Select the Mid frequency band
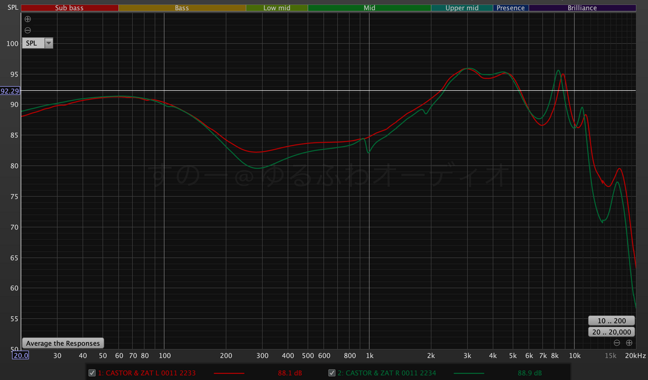The height and width of the screenshot is (380, 648). point(369,8)
